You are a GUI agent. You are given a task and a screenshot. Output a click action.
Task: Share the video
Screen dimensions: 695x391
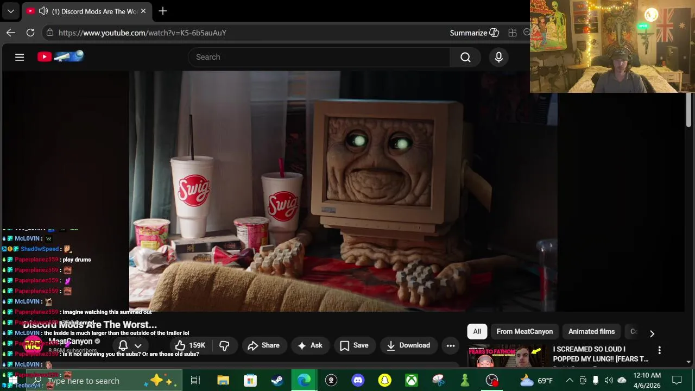[x=263, y=345]
